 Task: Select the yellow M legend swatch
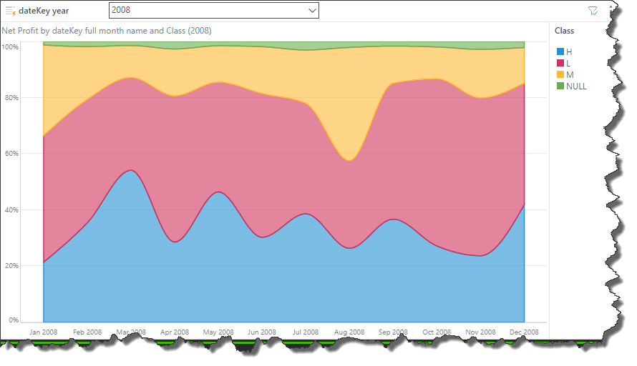pos(560,75)
